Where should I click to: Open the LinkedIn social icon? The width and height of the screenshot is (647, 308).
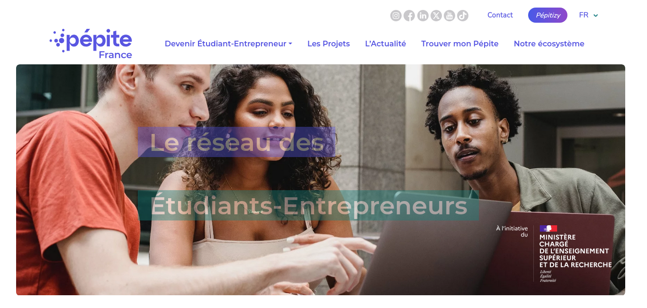(x=423, y=16)
